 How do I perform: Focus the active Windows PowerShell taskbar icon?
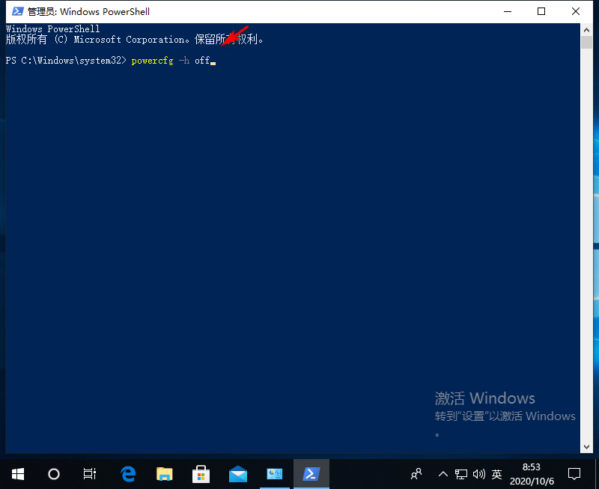(x=311, y=474)
